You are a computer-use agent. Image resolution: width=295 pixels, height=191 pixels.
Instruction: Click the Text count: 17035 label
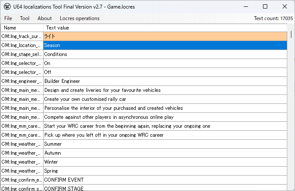[273, 18]
